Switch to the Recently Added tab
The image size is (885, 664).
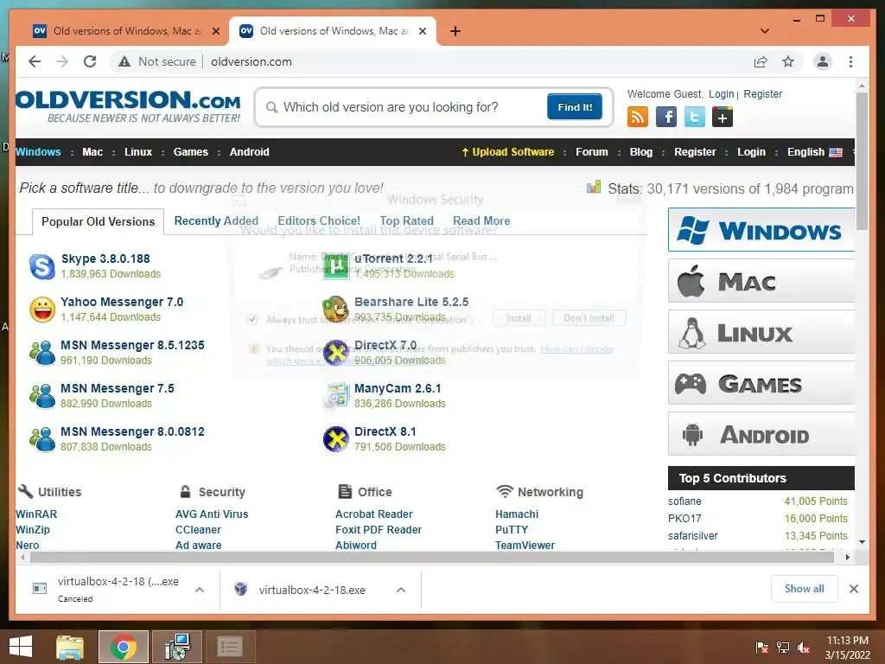coord(216,220)
